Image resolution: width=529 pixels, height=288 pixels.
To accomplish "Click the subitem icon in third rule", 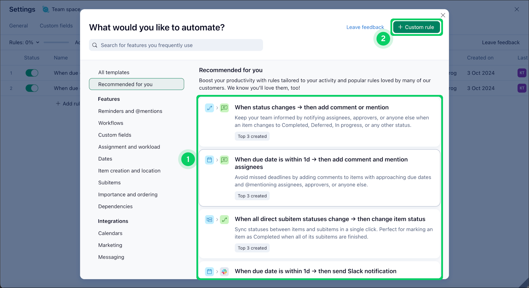I will pyautogui.click(x=209, y=220).
